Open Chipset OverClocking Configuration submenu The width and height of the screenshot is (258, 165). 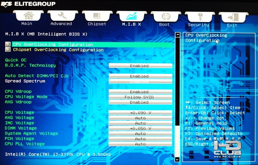(x=58, y=50)
